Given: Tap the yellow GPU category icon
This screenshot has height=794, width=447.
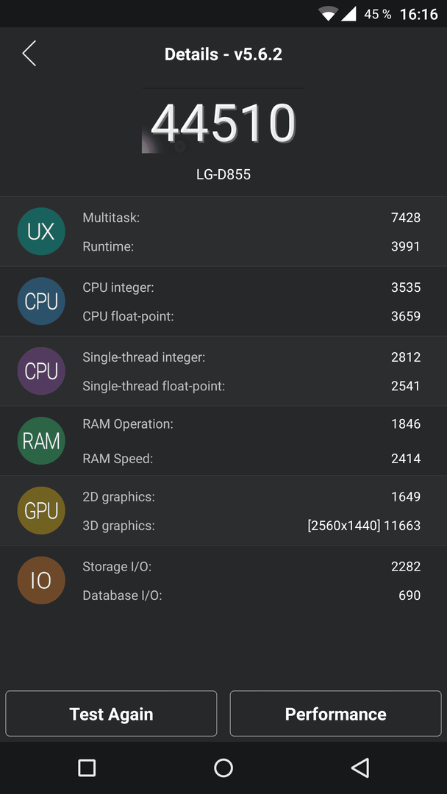Looking at the screenshot, I should point(41,510).
